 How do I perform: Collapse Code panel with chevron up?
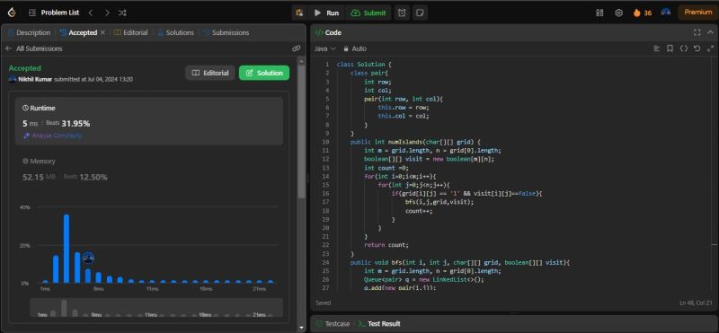(711, 32)
